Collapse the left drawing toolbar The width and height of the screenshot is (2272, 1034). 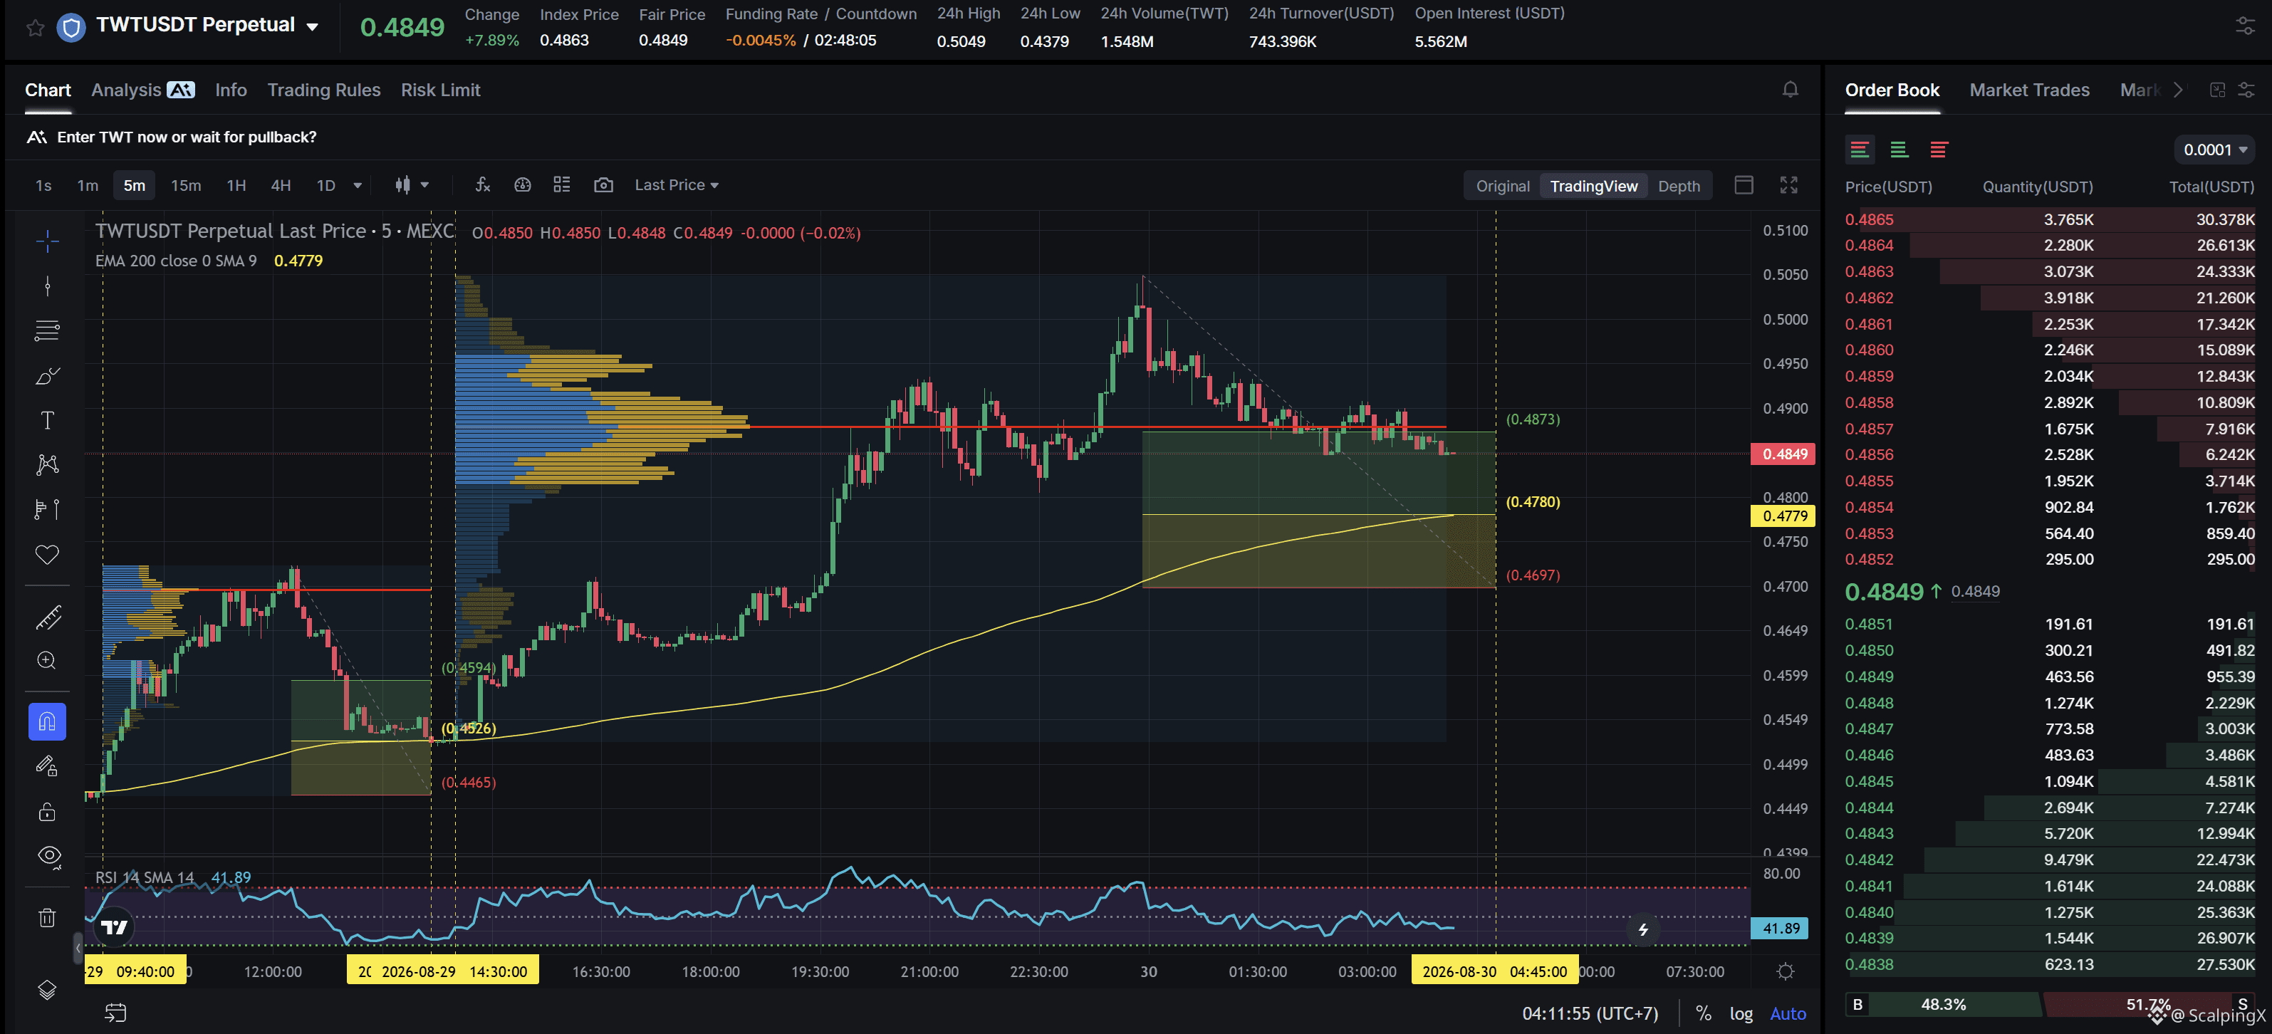point(78,949)
